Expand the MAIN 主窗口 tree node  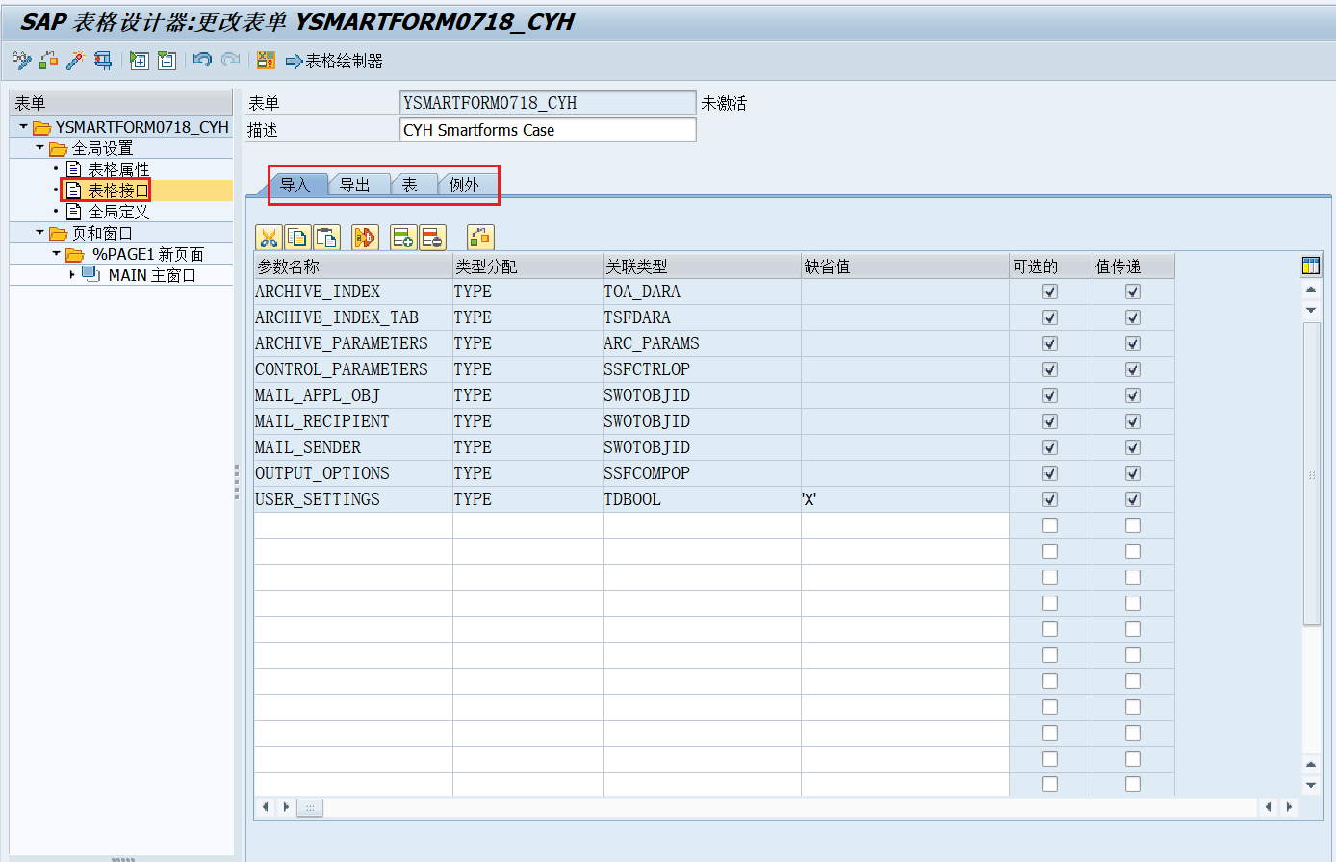tap(72, 275)
